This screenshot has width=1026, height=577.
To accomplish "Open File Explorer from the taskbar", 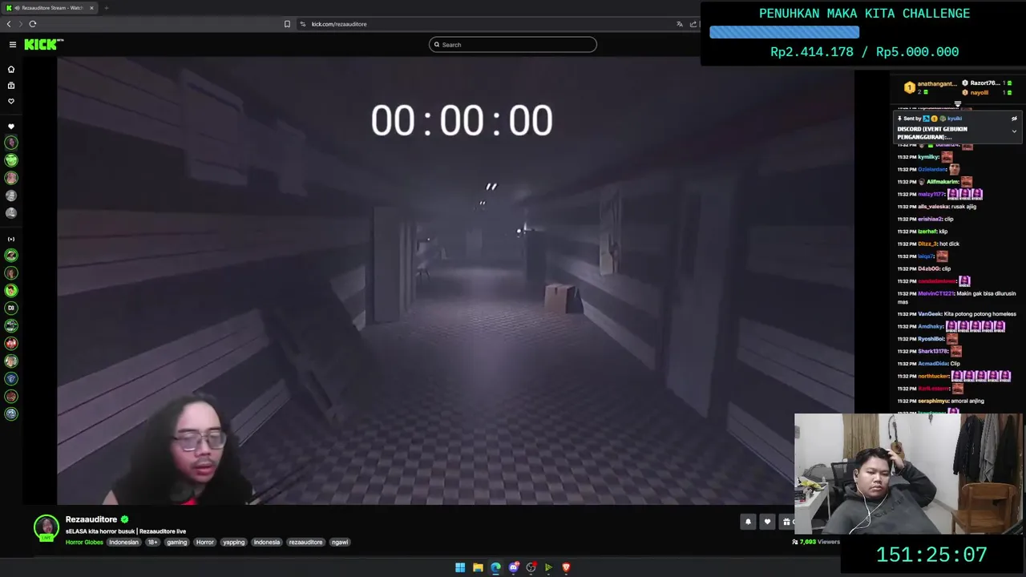I will pyautogui.click(x=478, y=567).
